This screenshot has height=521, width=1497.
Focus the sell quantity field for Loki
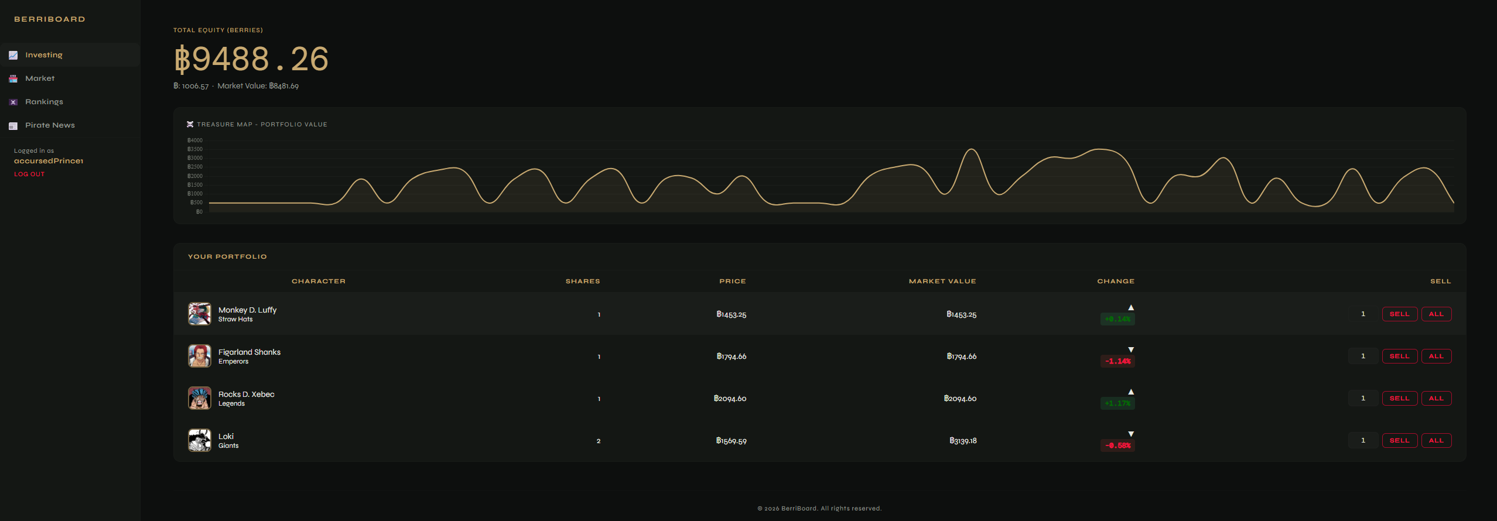coord(1363,441)
